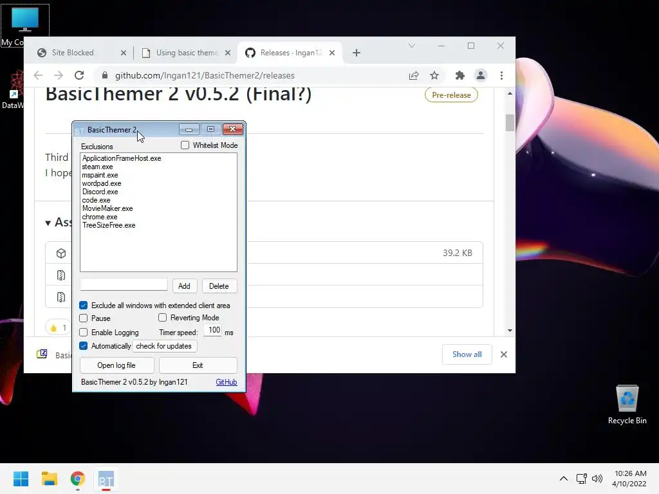Select code.exe in exclusions list

click(96, 201)
